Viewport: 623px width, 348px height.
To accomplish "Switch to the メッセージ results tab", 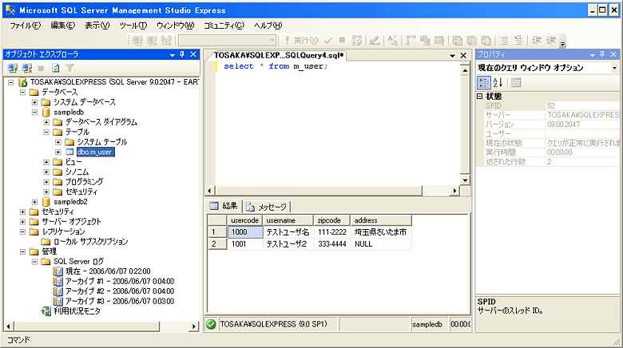I will tap(267, 207).
